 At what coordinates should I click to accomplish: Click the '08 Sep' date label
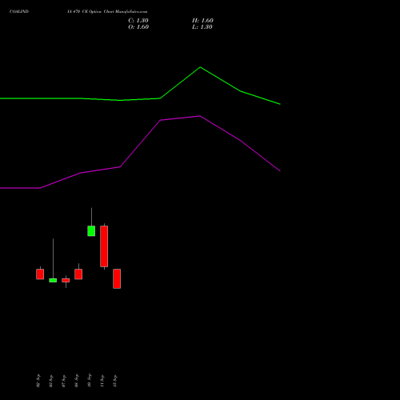(x=77, y=381)
